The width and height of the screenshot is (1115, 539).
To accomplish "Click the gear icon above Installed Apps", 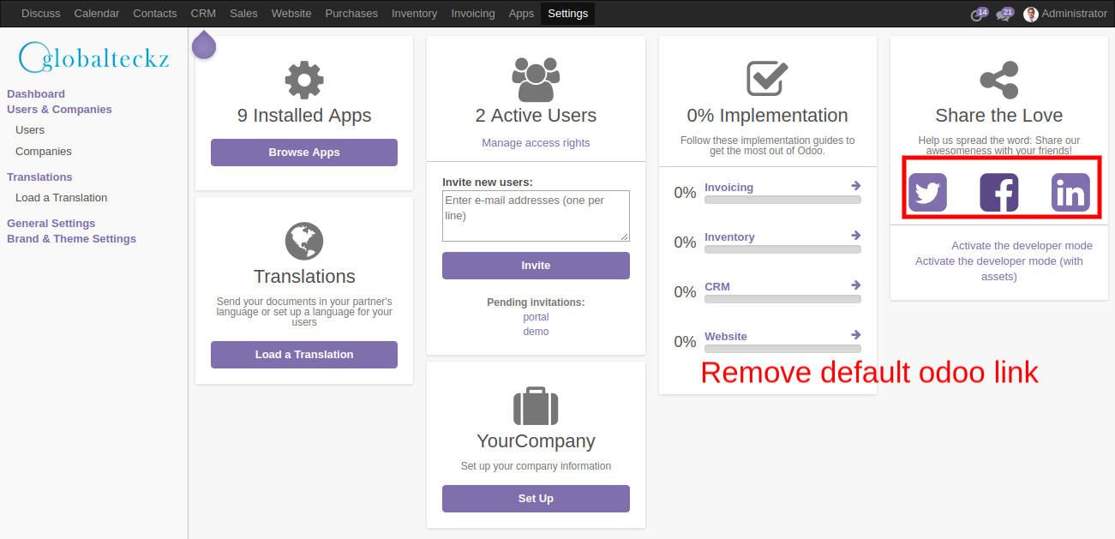I will (x=304, y=80).
